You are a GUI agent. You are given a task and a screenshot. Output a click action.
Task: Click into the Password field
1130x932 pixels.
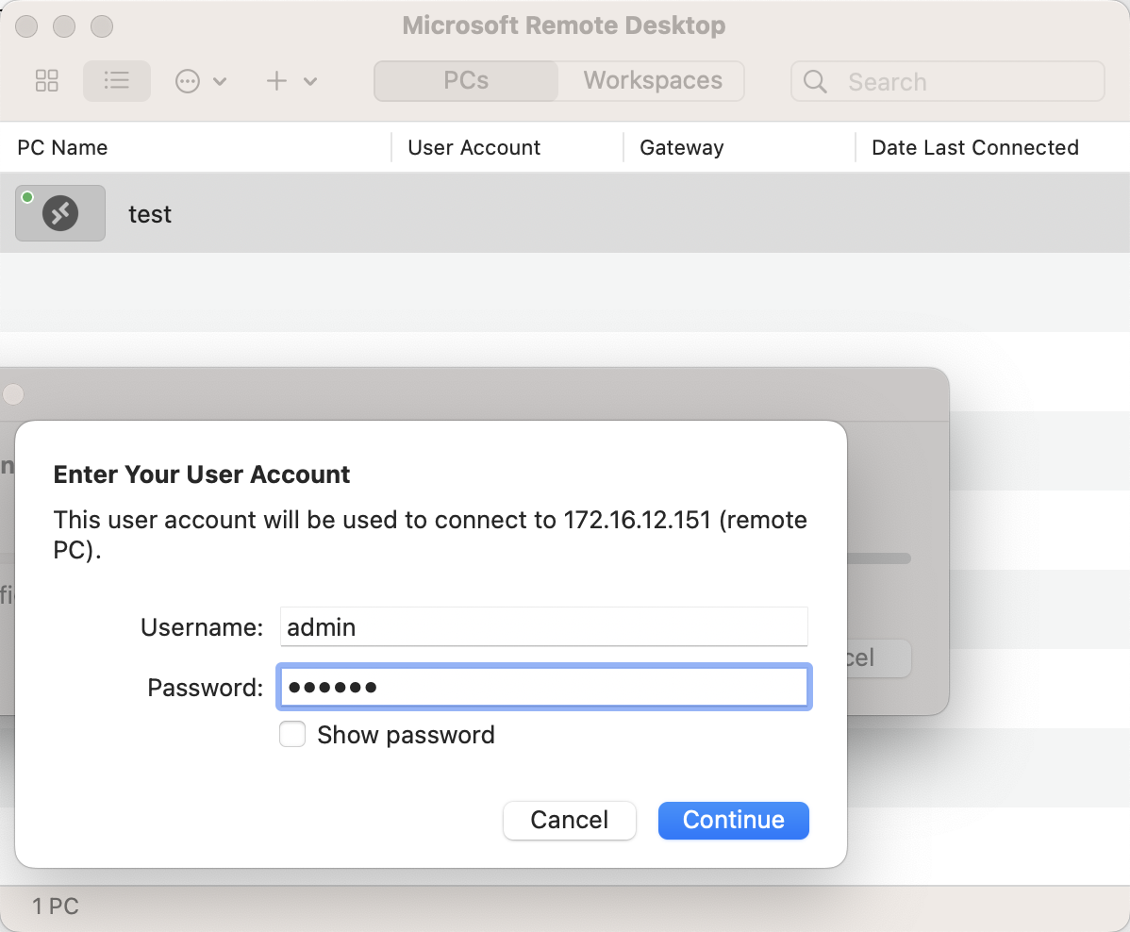coord(544,687)
